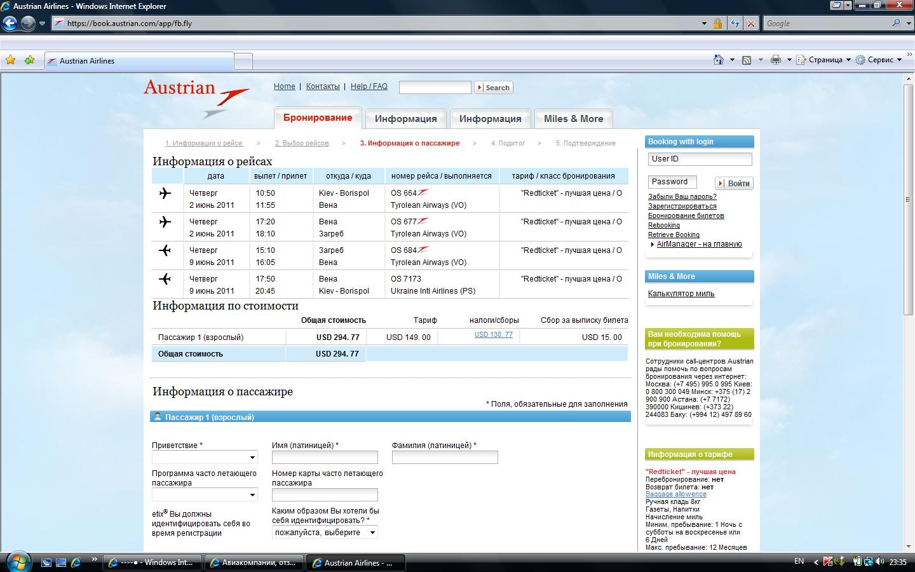Click the Print icon in toolbar
The width and height of the screenshot is (915, 572).
pos(775,60)
